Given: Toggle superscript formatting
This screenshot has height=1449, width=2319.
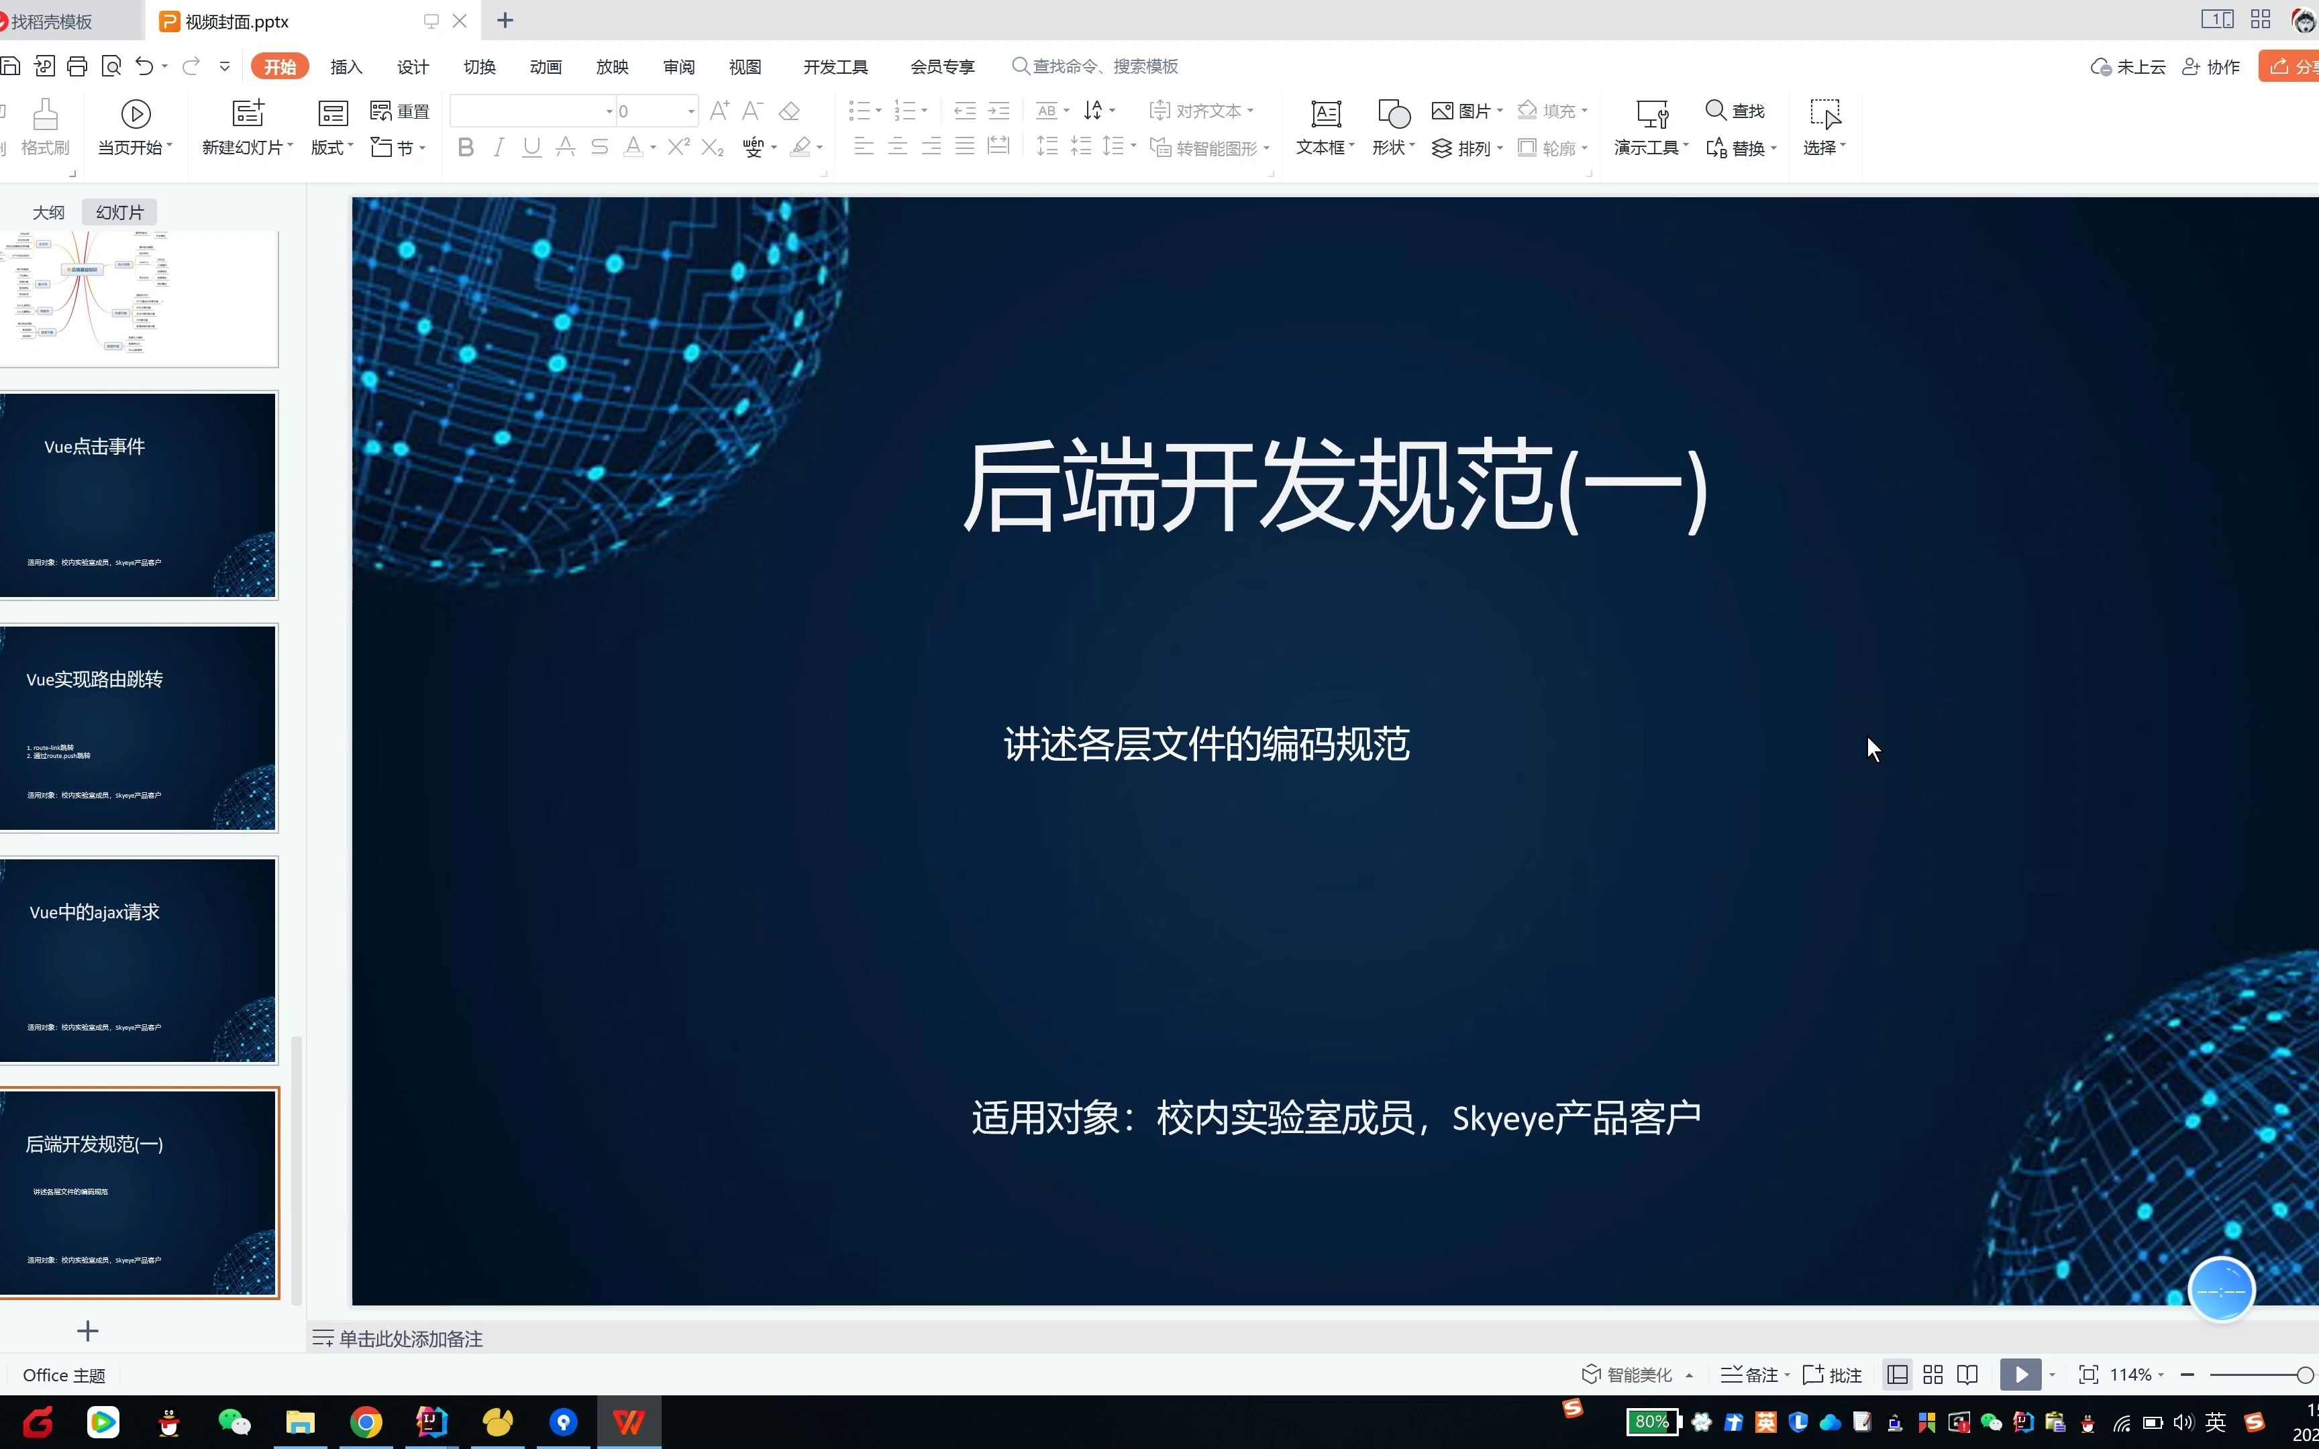Looking at the screenshot, I should click(678, 147).
